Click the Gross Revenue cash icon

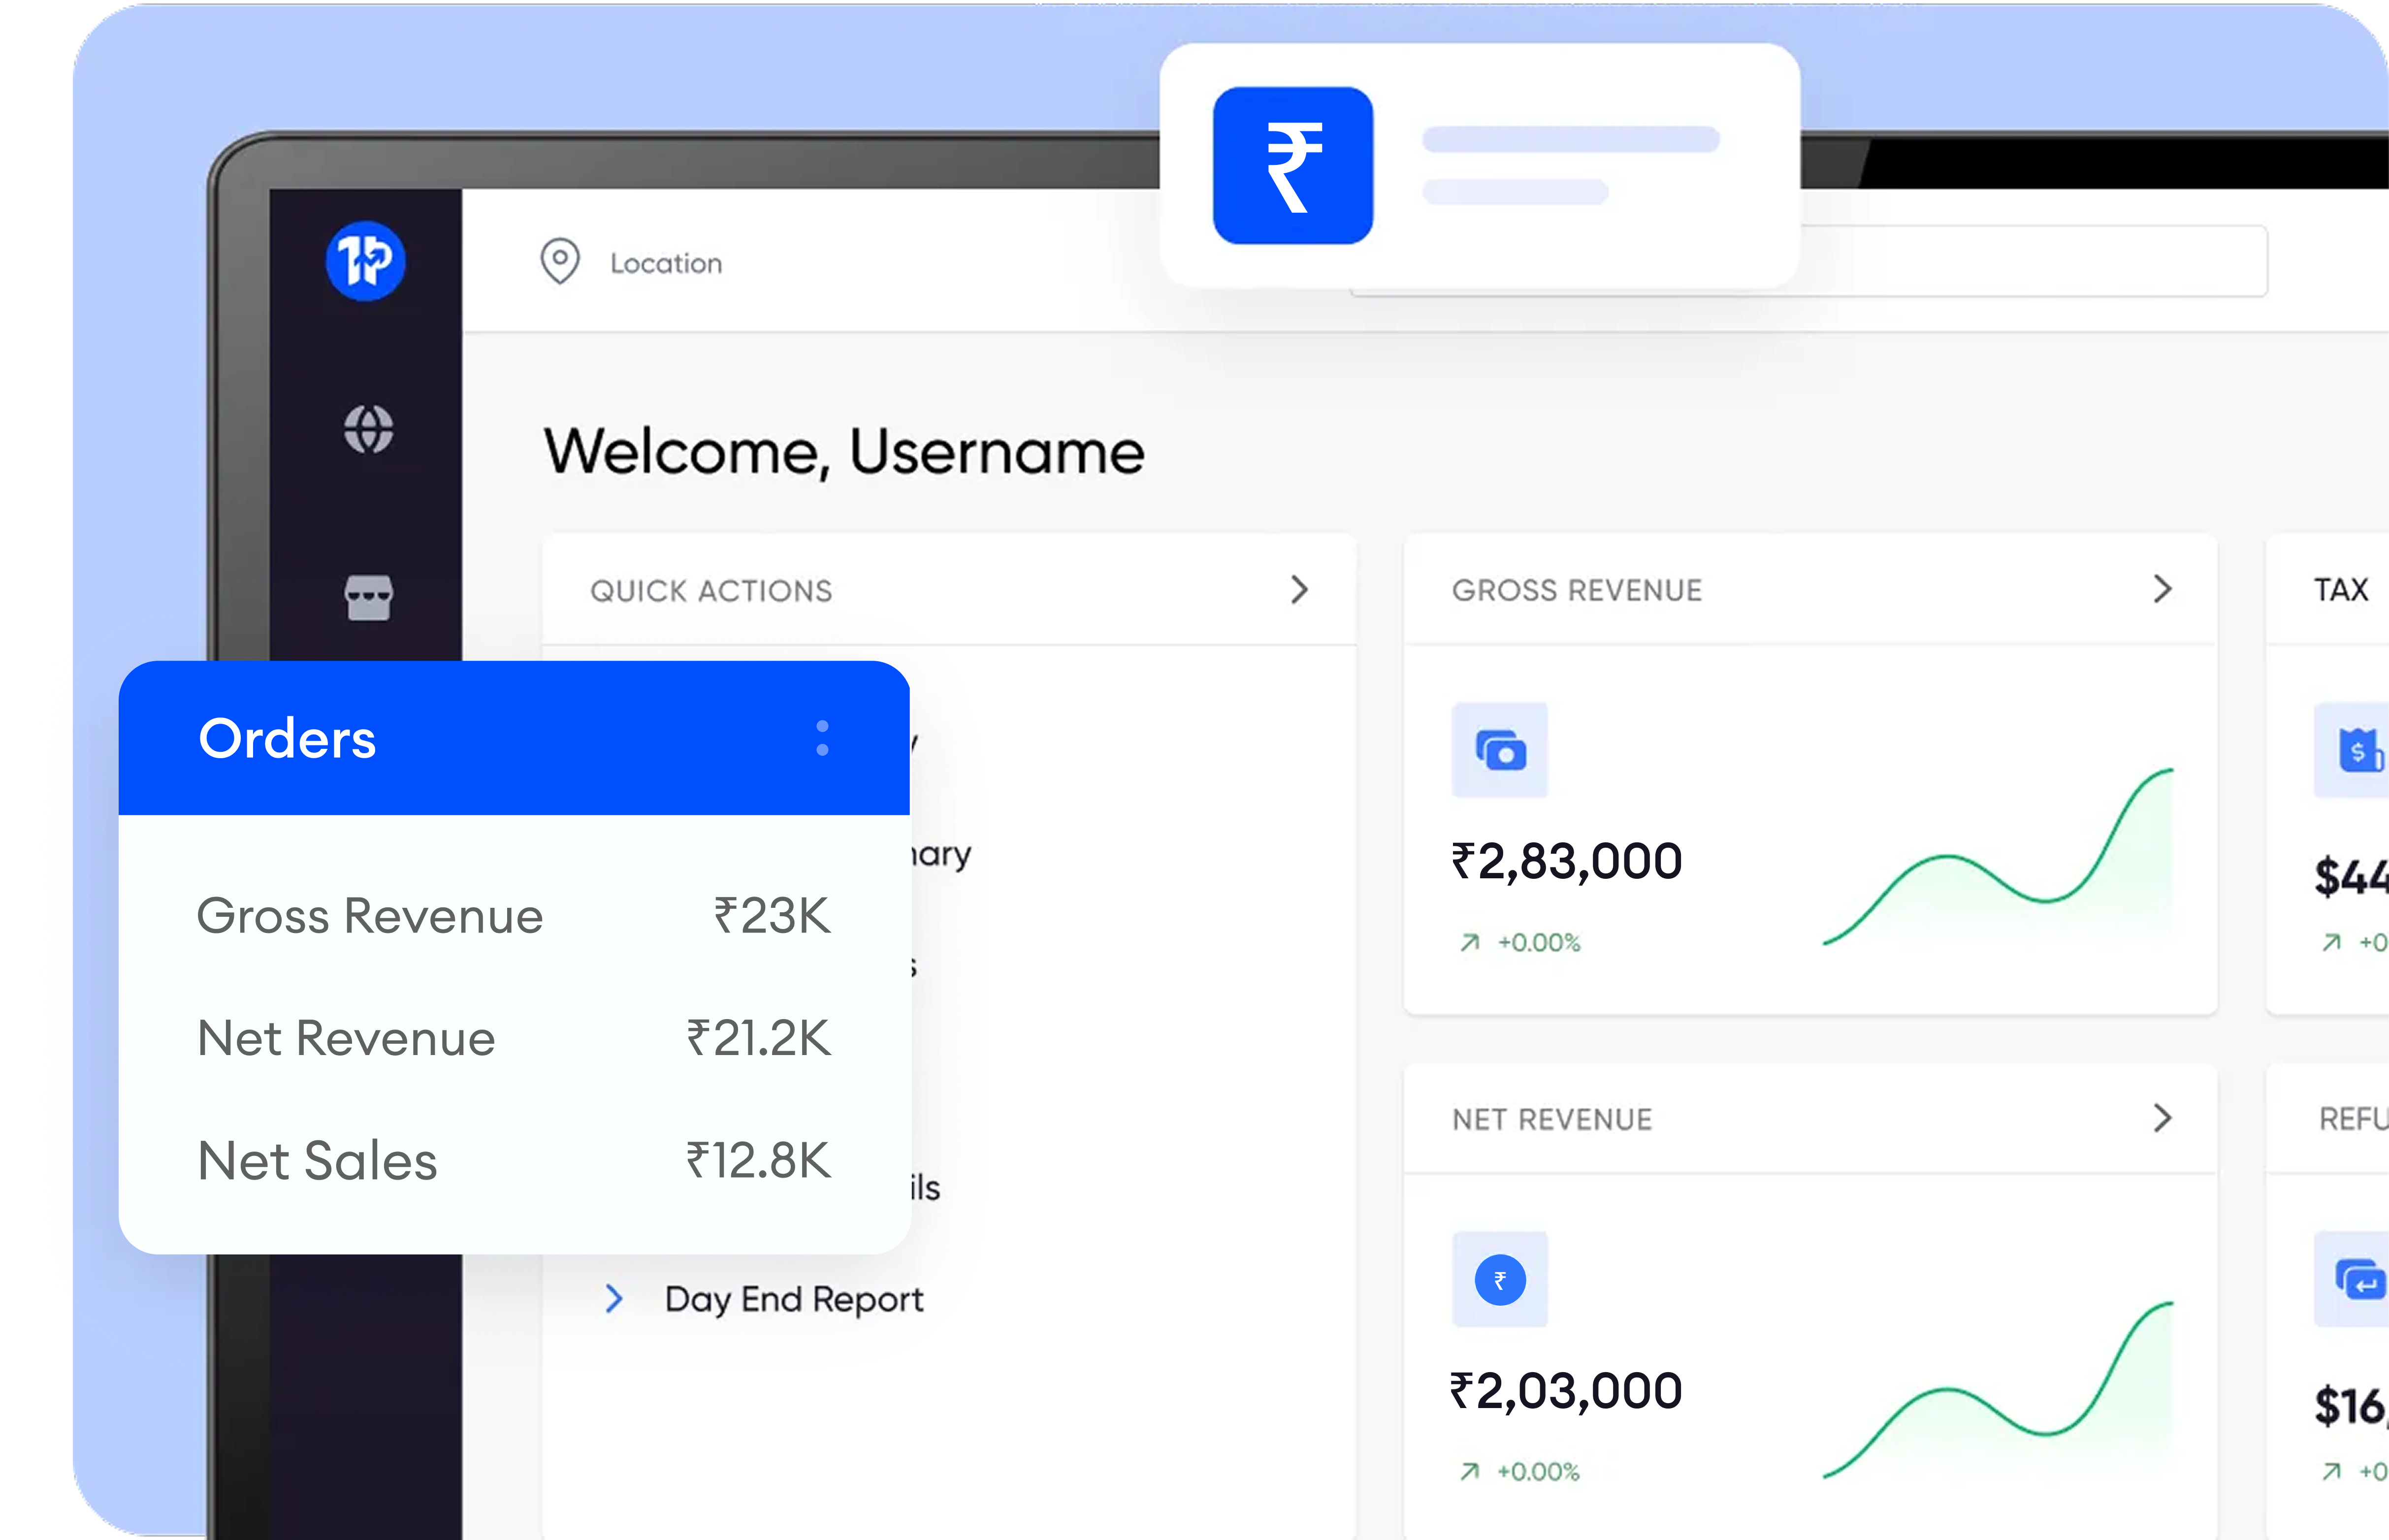pos(1500,750)
